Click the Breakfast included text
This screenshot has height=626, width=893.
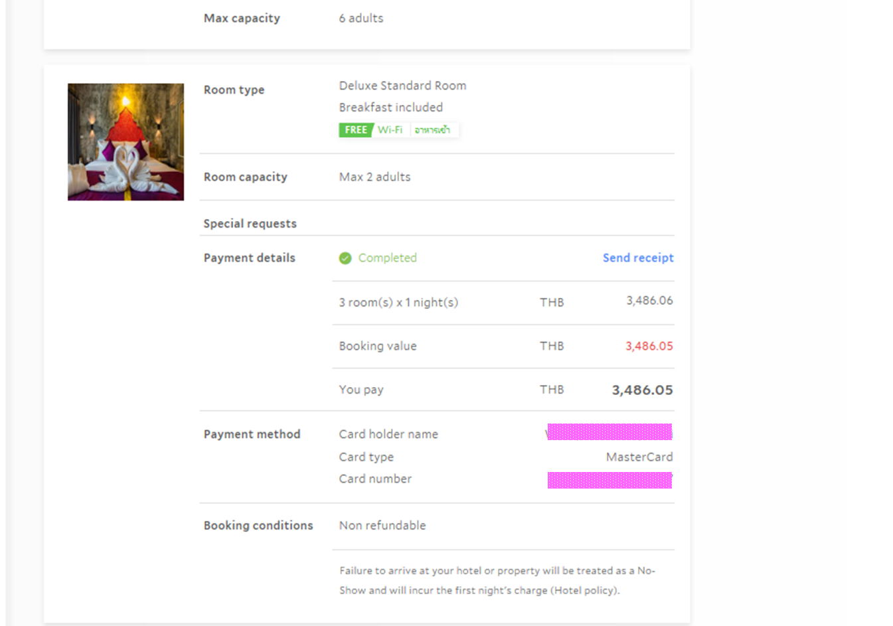click(x=391, y=107)
